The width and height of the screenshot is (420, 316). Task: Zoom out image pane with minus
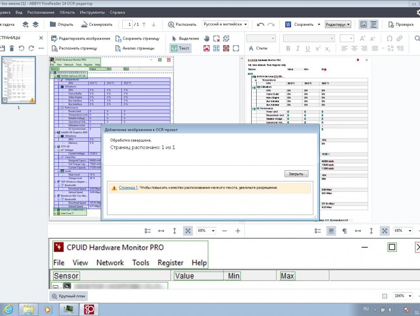pos(225,231)
